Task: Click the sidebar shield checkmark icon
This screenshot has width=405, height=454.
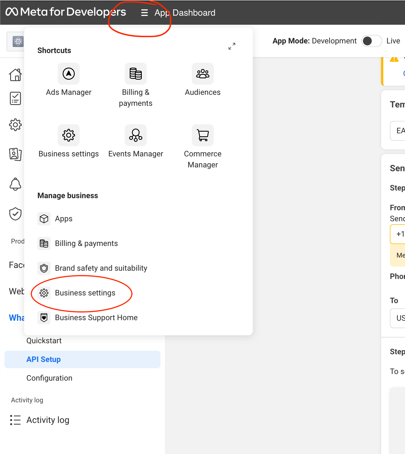Action: pyautogui.click(x=15, y=214)
